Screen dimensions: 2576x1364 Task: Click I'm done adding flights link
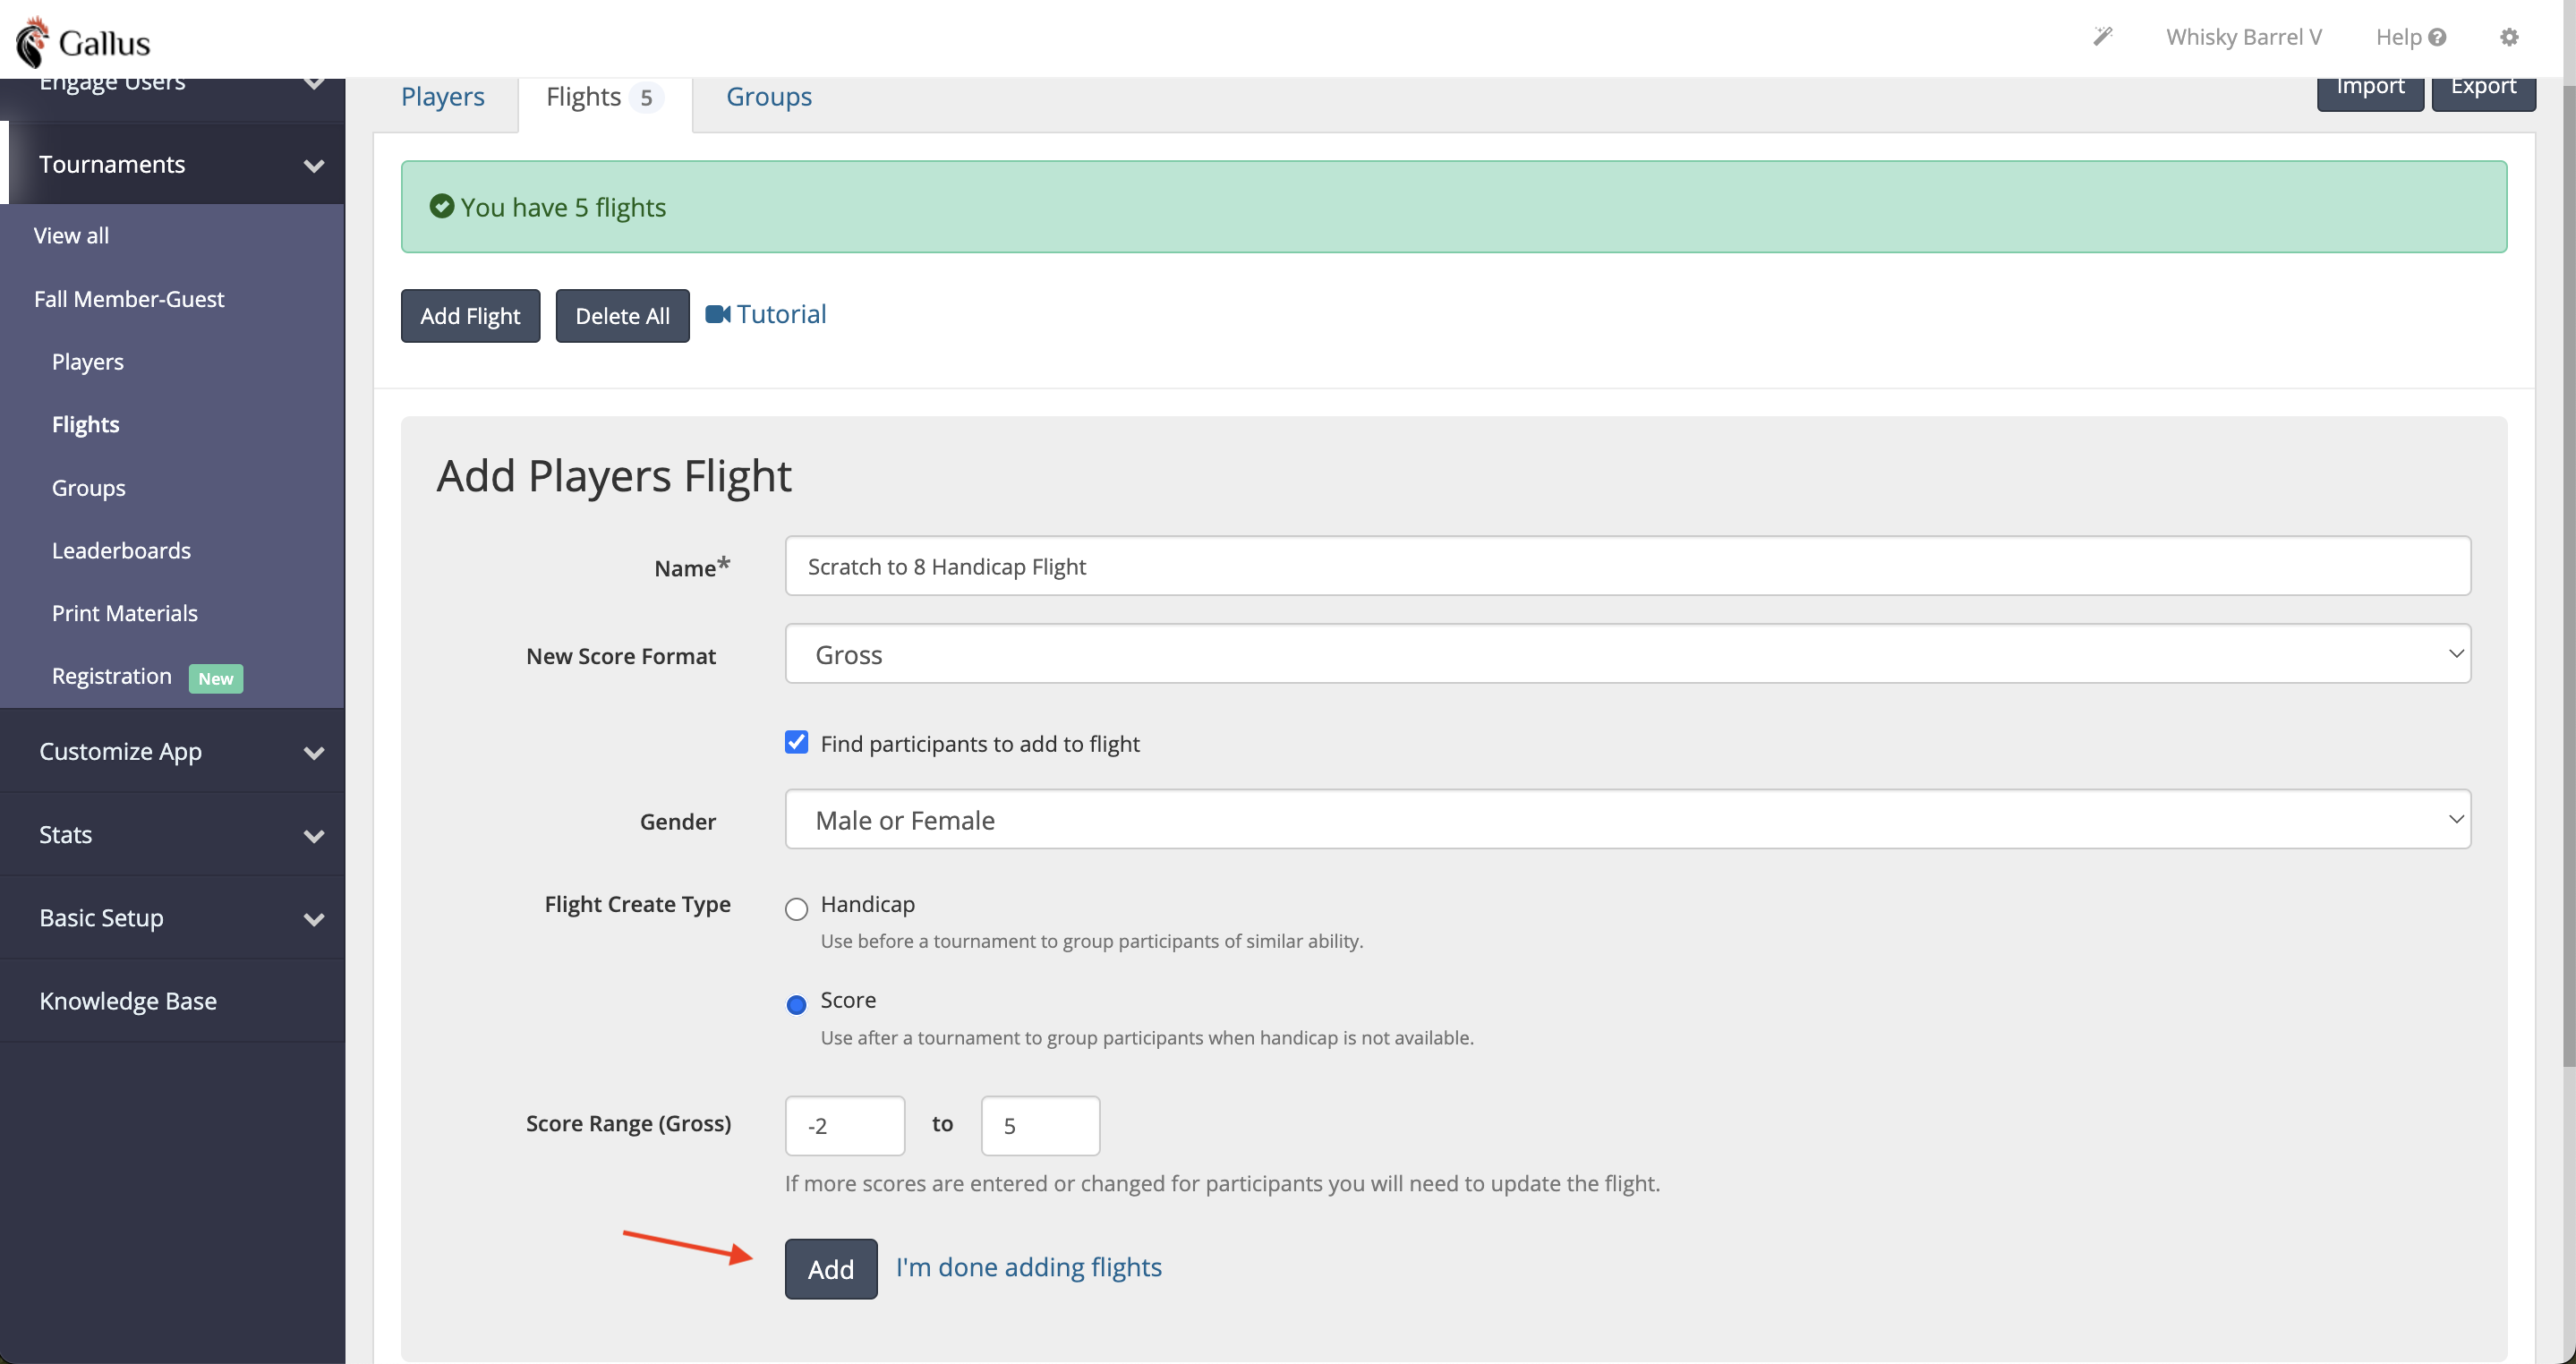[x=1028, y=1267]
